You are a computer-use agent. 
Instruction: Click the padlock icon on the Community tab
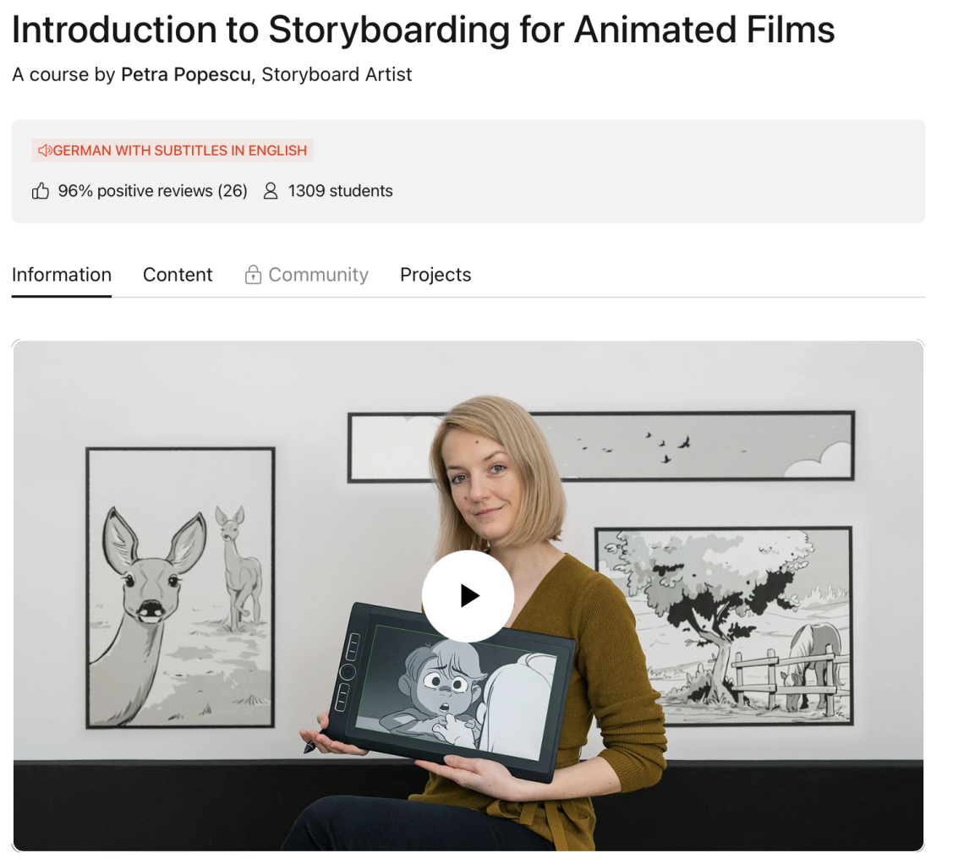pyautogui.click(x=253, y=275)
